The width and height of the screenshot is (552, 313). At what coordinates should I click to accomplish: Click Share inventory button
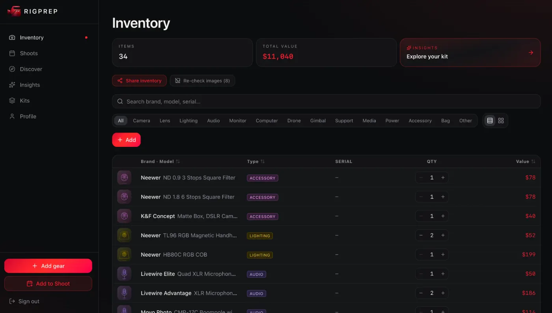pos(139,81)
